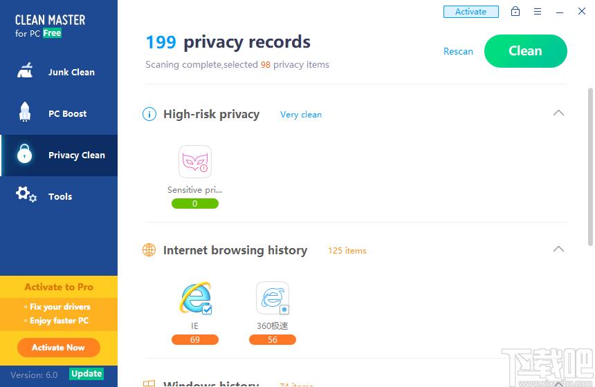This screenshot has width=595, height=387.
Task: Click the Rescan link
Action: click(458, 51)
